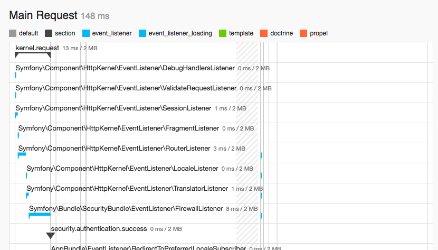Click the 8 ms / 2 MB FirewallListener stats

[x=242, y=209]
